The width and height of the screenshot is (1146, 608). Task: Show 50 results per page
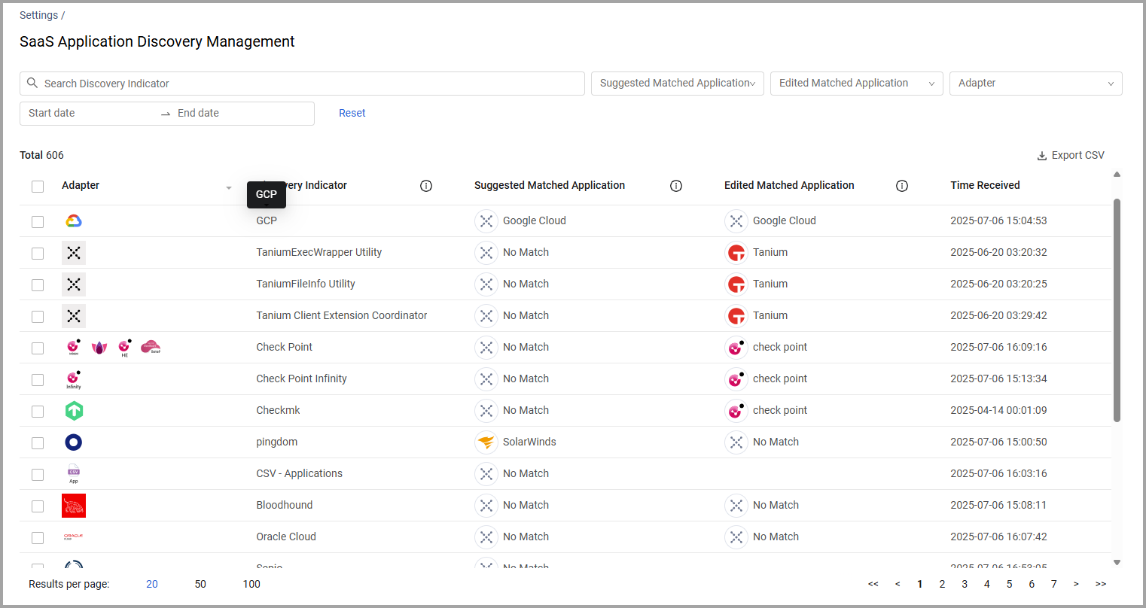[x=200, y=584]
